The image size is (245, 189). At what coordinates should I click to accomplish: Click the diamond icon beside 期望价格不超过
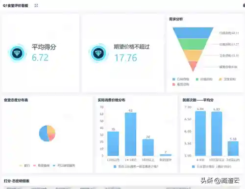(x=98, y=54)
